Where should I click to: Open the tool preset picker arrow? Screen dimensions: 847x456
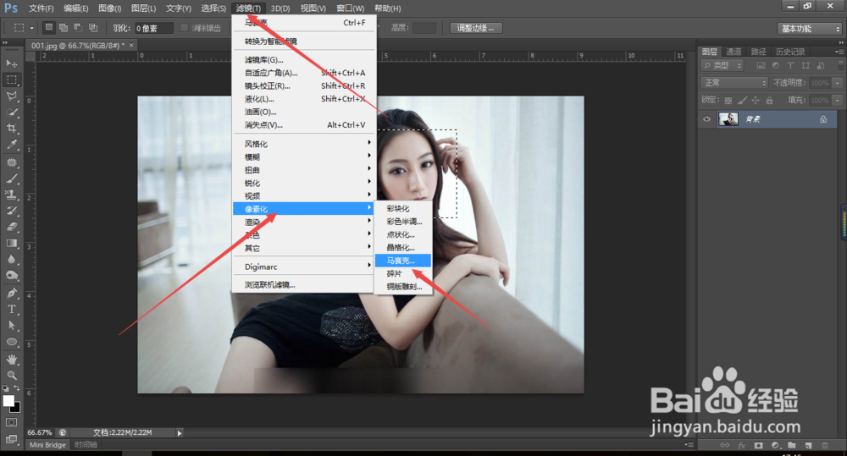[32, 28]
